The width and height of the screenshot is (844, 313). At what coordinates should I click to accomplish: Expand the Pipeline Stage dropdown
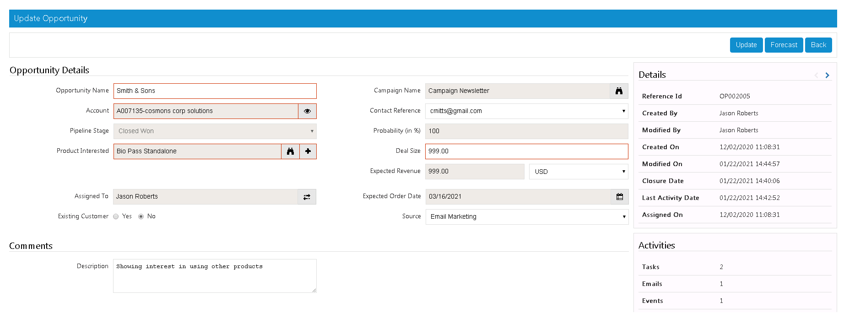point(215,131)
